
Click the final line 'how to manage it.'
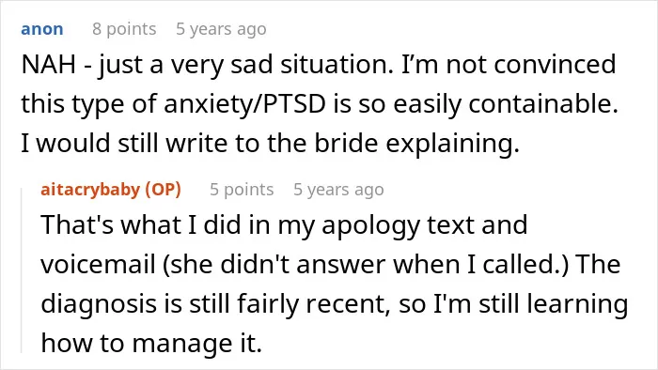click(151, 343)
